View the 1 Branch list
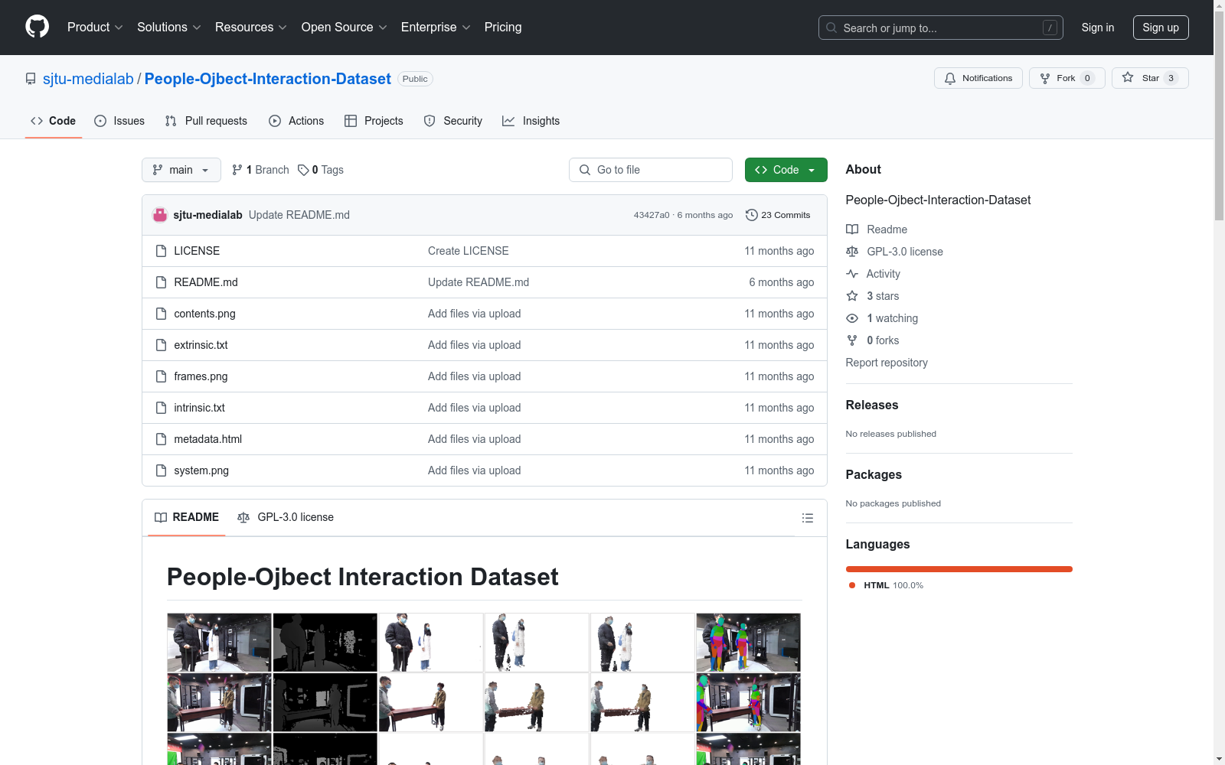This screenshot has width=1225, height=765. coord(260,170)
